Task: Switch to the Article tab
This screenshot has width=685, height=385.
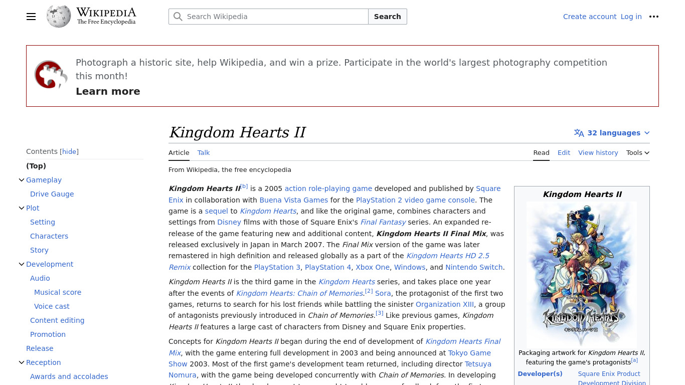Action: (x=179, y=153)
